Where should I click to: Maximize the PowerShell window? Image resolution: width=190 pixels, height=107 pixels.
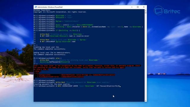pyautogui.click(x=138, y=7)
